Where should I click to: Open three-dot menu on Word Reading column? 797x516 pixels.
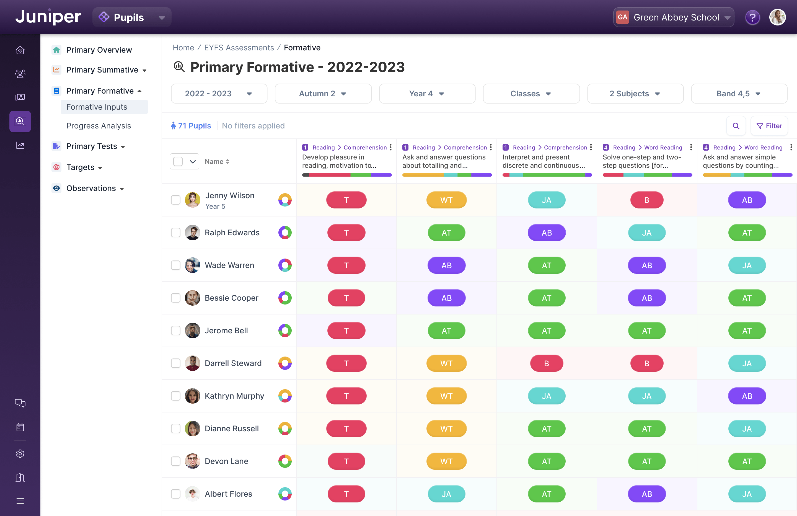tap(691, 148)
